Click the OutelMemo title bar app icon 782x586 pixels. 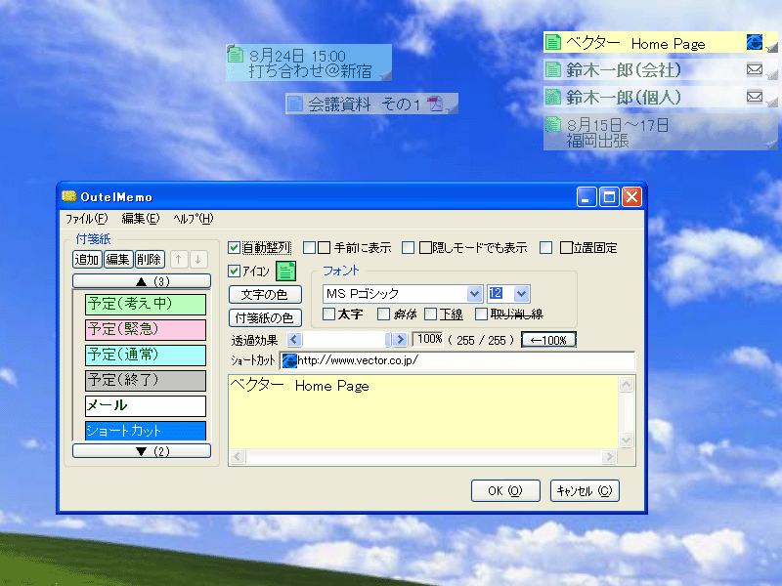point(68,196)
